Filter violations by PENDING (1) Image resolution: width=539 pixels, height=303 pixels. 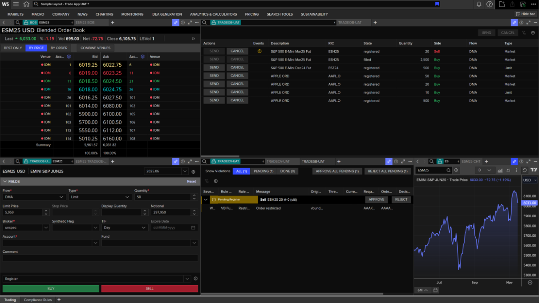tap(263, 171)
